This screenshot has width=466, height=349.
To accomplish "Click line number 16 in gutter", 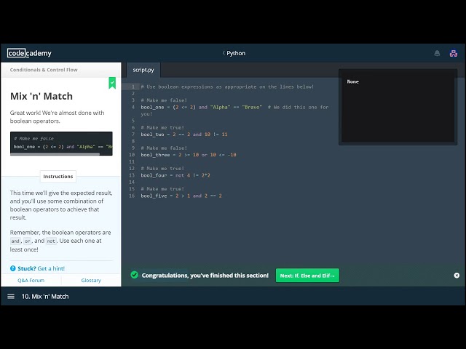I will pos(132,196).
